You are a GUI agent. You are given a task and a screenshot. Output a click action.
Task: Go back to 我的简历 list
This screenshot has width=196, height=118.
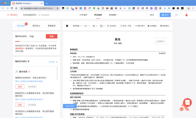(12, 15)
